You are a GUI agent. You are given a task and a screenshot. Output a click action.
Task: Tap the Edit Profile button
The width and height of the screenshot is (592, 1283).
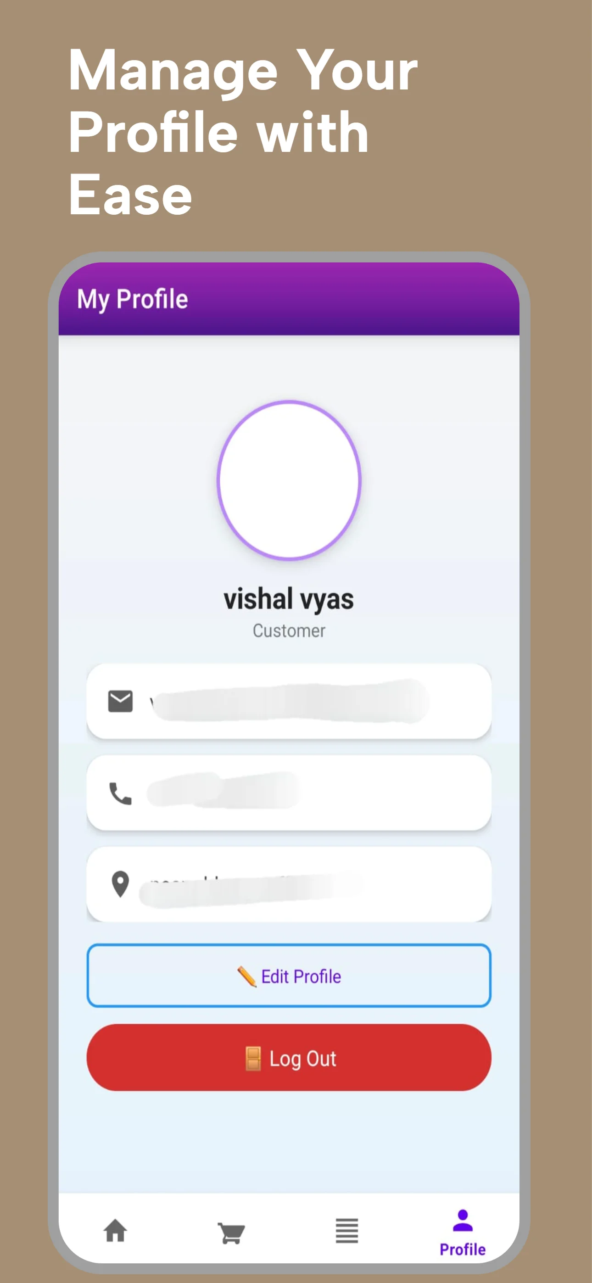click(289, 975)
